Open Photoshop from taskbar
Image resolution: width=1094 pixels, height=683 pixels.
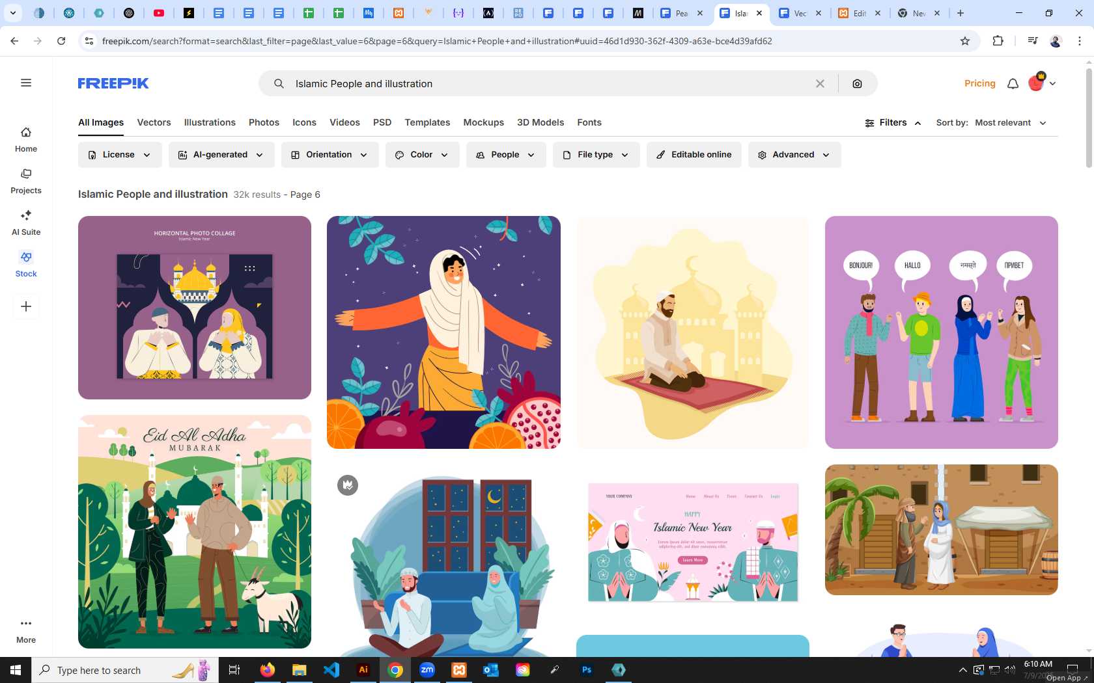point(587,670)
